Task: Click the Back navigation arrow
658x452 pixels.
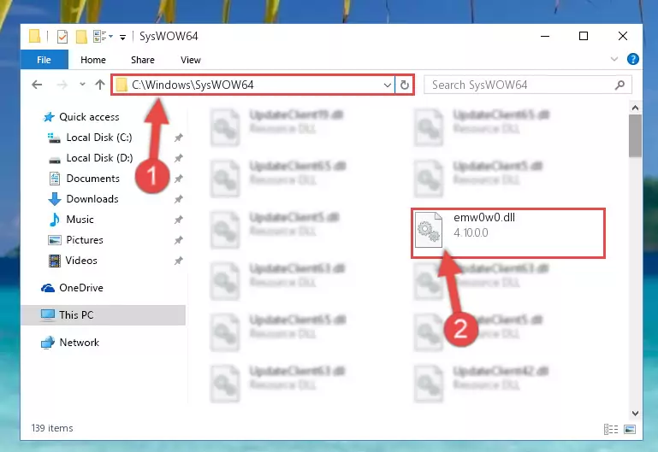Action: coord(37,85)
